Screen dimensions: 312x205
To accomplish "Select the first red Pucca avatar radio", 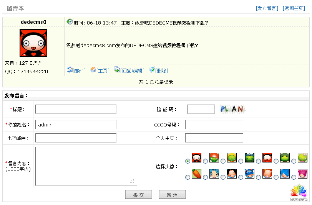I will click(x=188, y=161).
